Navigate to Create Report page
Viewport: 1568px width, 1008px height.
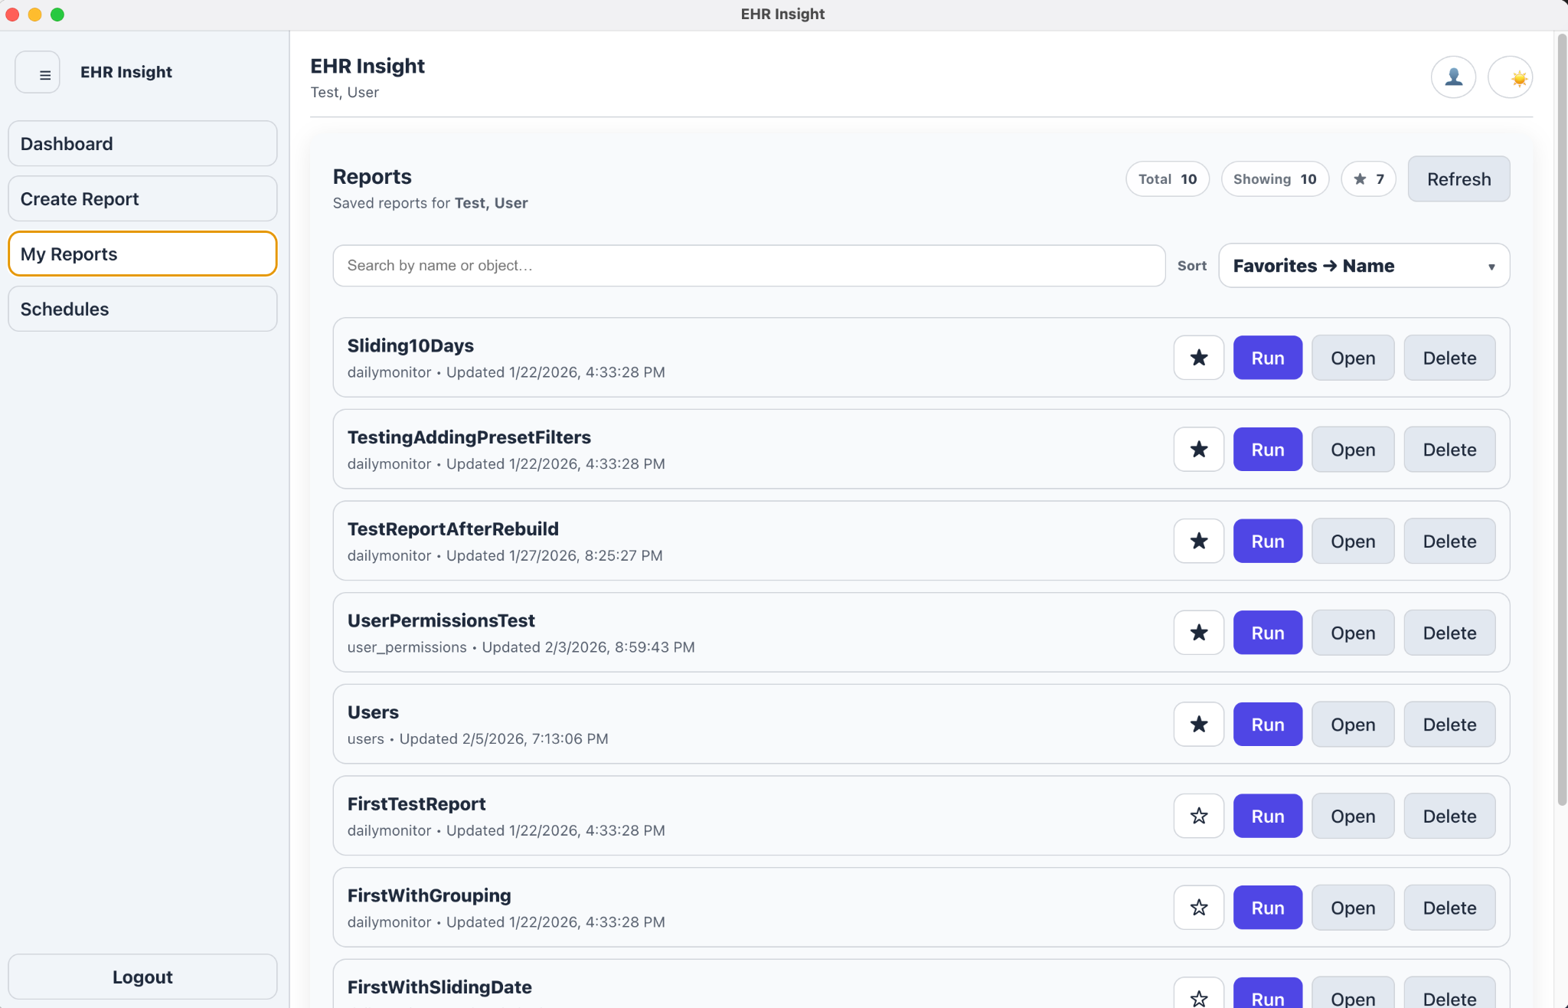[142, 199]
